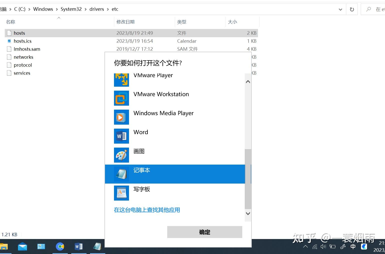Expand chevron after Windows in path
The height and width of the screenshot is (254, 385).
(57, 9)
